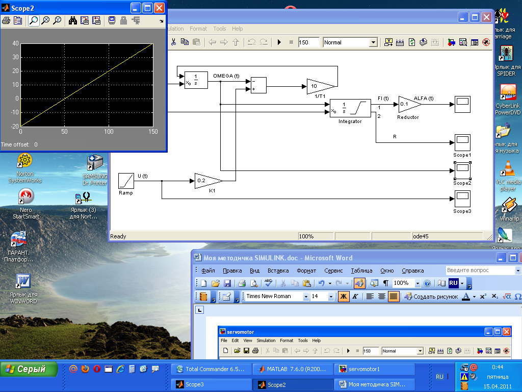
Task: Run spelling check in Word toolbar
Action: click(x=268, y=283)
